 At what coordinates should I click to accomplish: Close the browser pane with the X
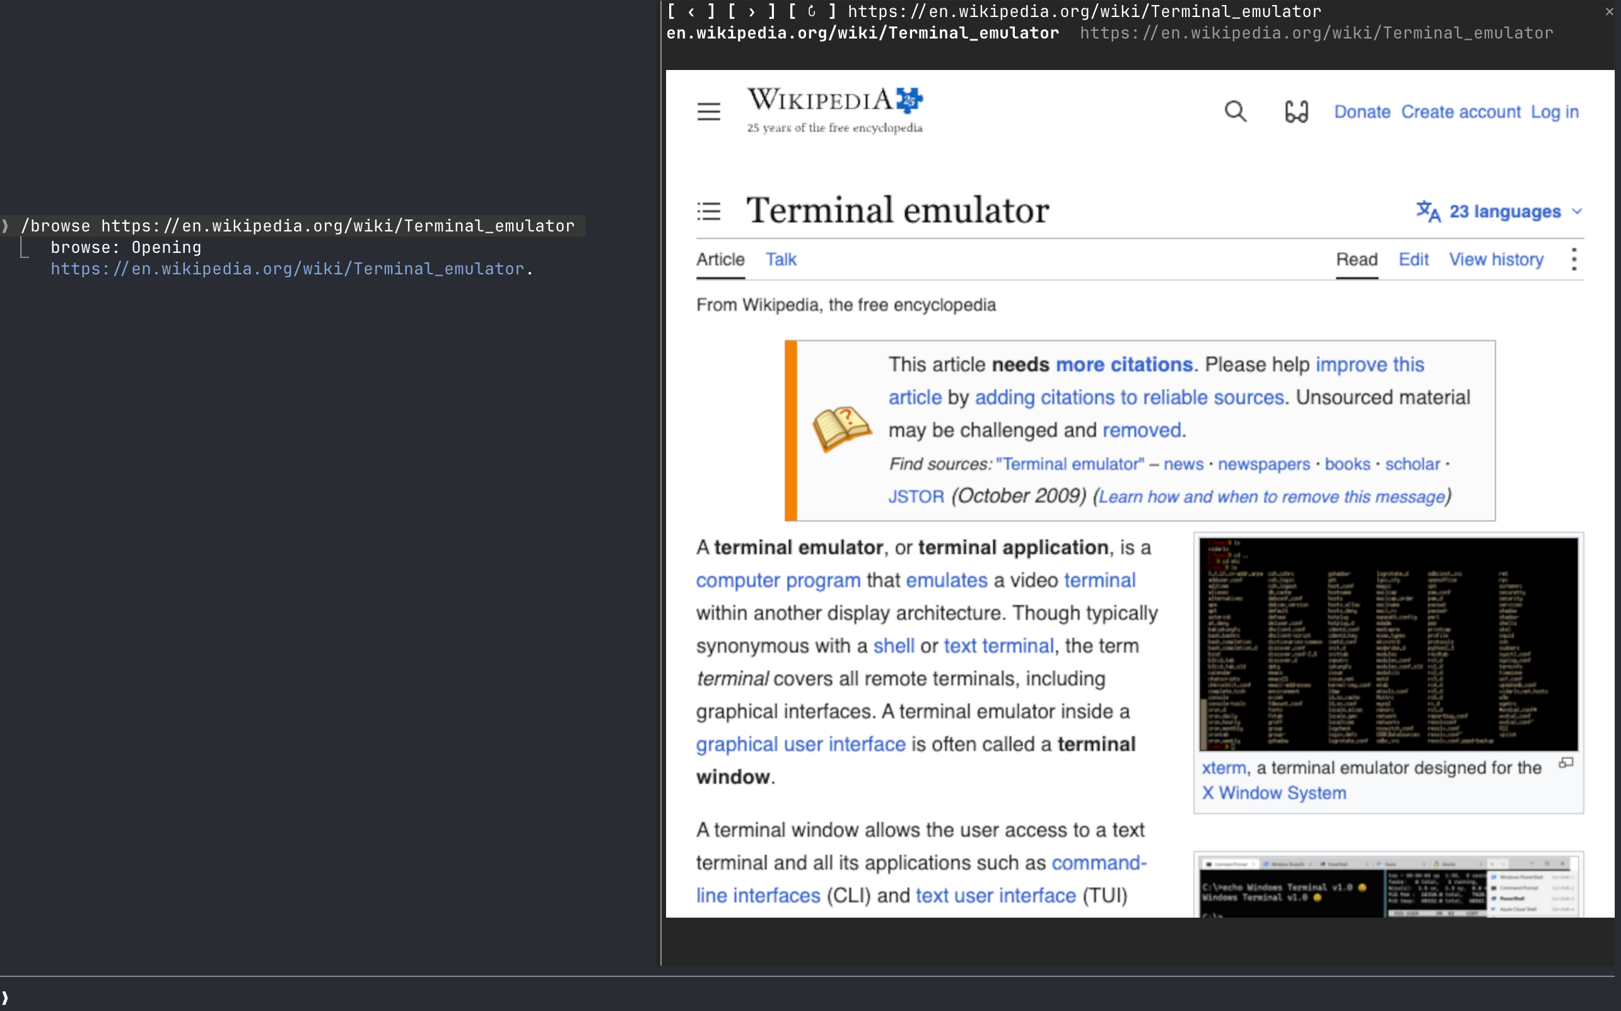click(1609, 11)
